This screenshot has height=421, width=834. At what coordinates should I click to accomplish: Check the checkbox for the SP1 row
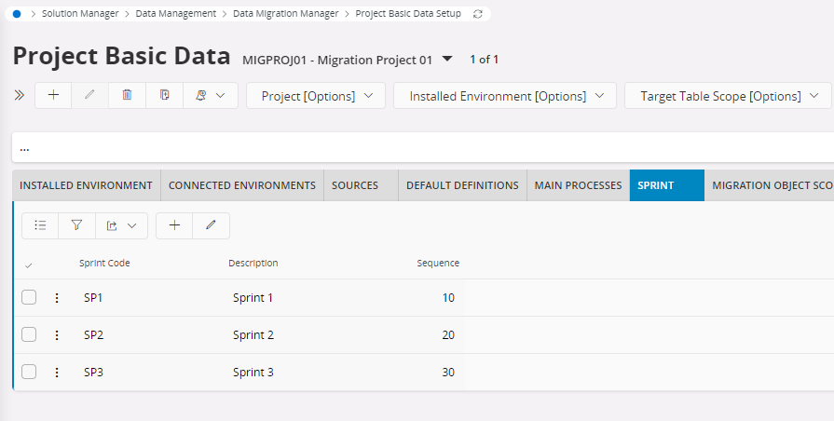click(x=29, y=298)
